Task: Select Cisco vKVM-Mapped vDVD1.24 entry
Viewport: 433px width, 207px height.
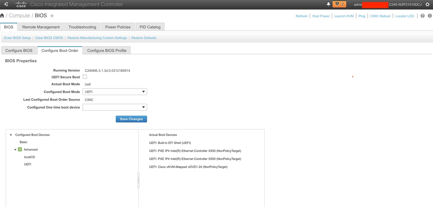Action: (x=188, y=167)
